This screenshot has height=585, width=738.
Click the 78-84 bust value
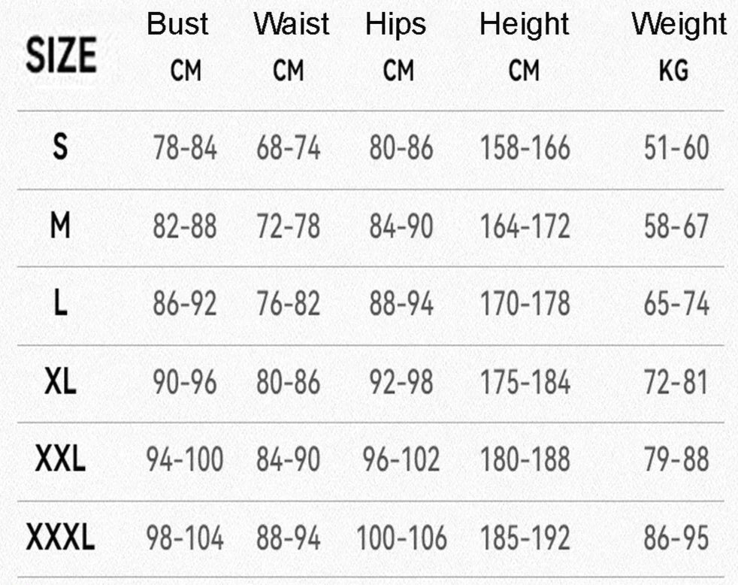tap(185, 148)
